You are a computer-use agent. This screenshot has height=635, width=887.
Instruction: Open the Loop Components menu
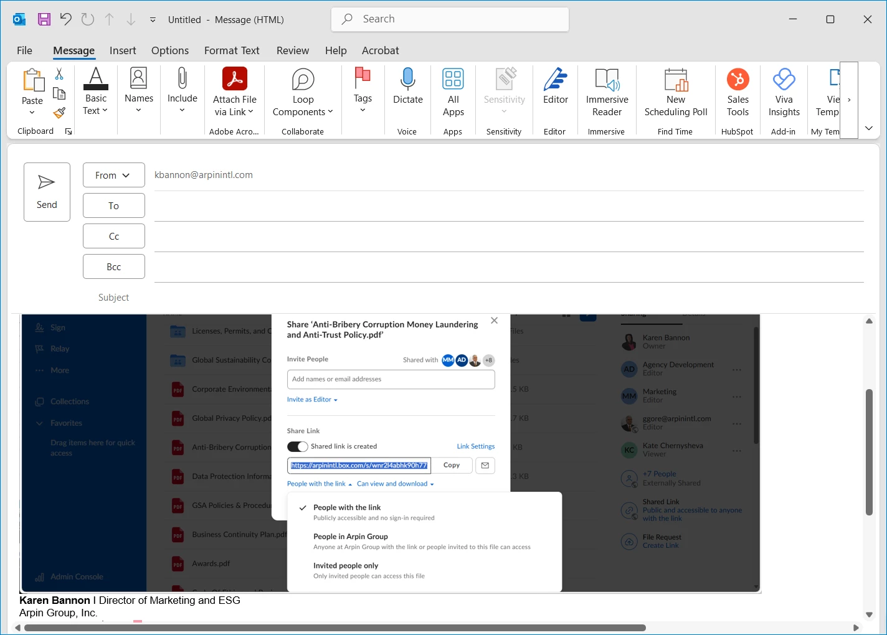coord(303,92)
